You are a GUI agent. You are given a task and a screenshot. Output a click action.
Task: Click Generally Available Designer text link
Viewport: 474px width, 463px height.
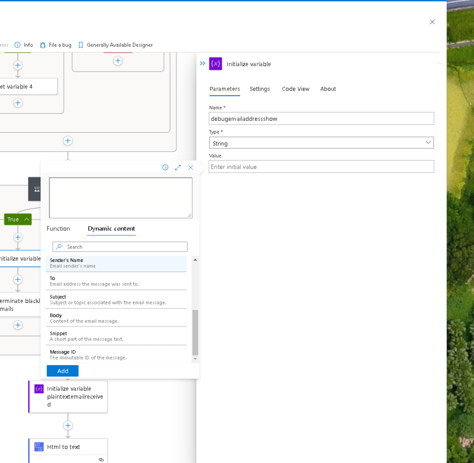pyautogui.click(x=120, y=45)
